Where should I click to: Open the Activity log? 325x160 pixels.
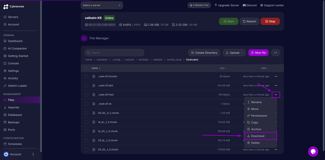pos(11,78)
